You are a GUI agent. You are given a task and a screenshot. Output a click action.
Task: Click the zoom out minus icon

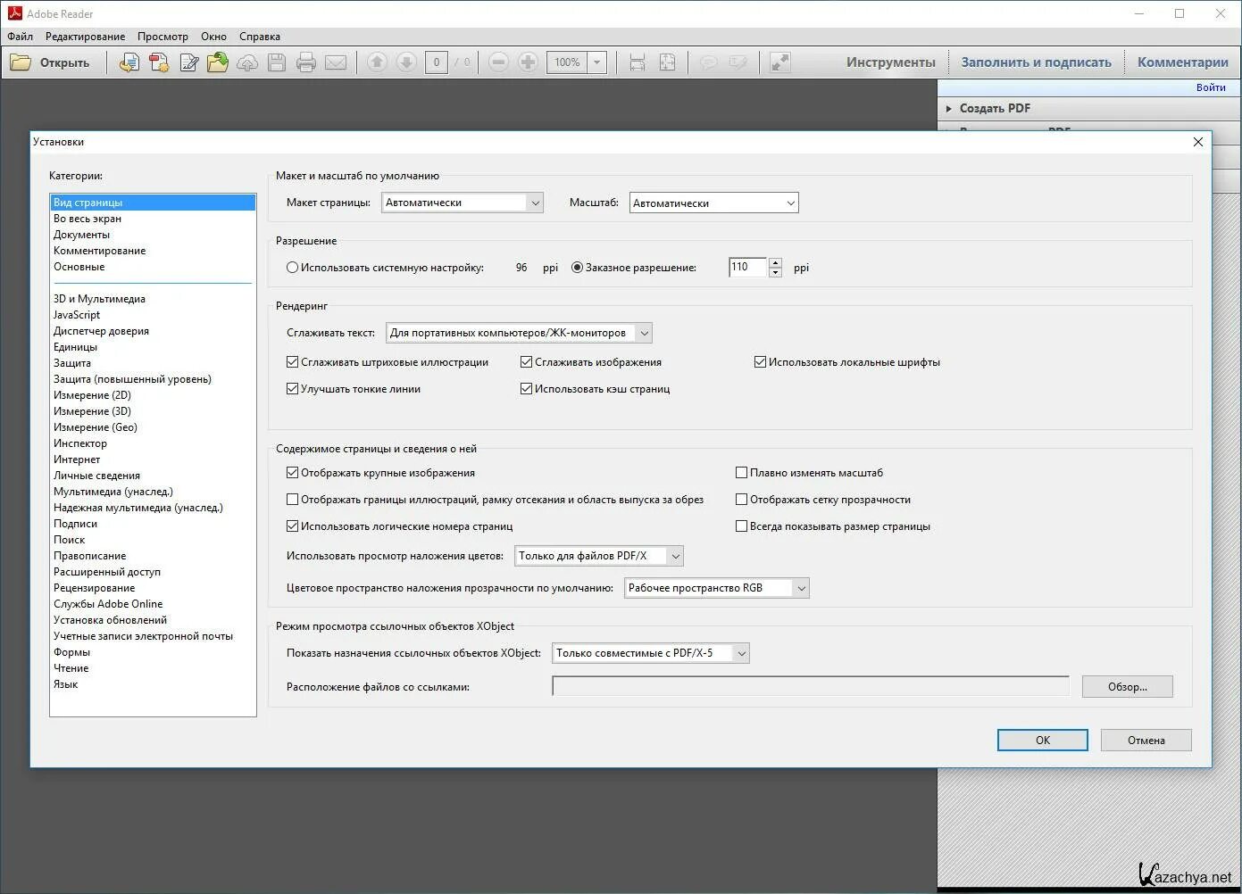click(499, 62)
